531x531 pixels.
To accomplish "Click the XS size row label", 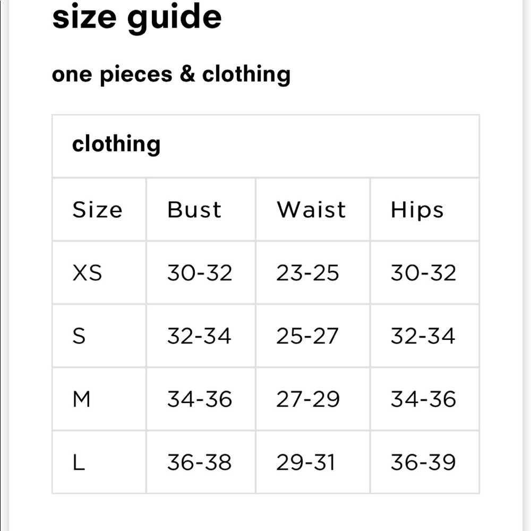I will click(x=87, y=273).
